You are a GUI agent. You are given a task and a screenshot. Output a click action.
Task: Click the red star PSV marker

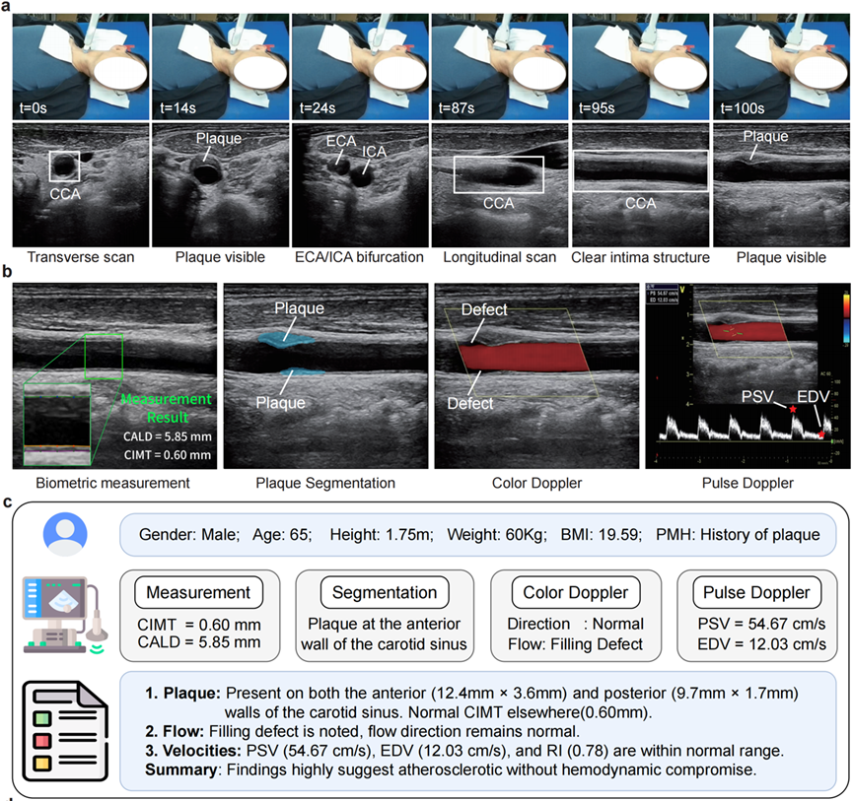[x=792, y=407]
